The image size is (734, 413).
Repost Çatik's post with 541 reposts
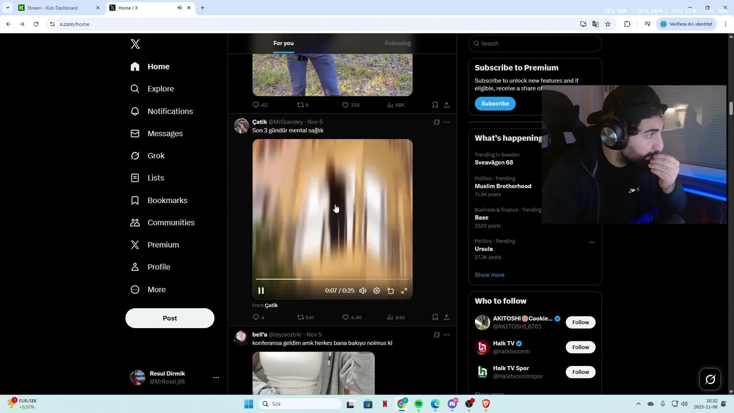(x=300, y=317)
